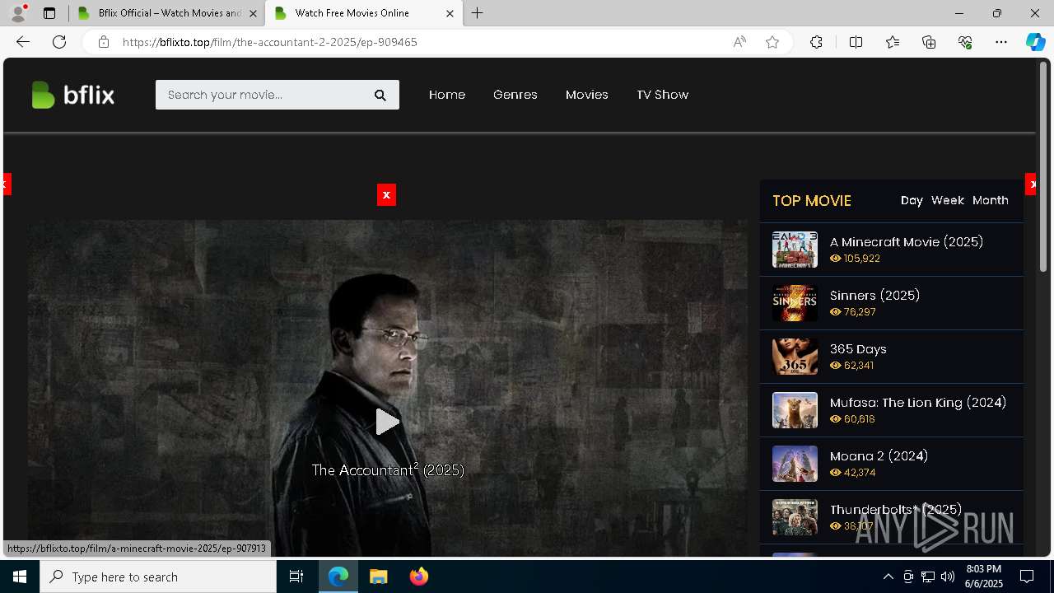Go back to previous page

click(22, 42)
